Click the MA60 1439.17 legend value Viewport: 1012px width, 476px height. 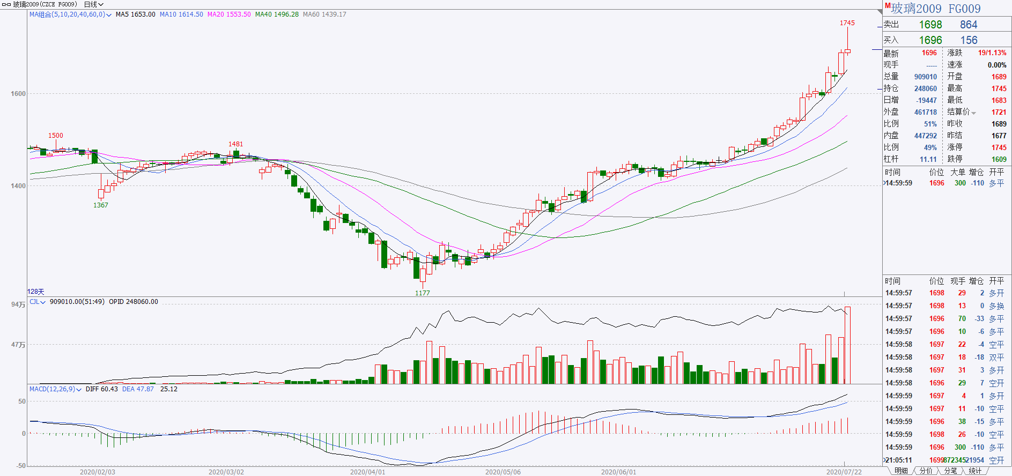click(324, 14)
